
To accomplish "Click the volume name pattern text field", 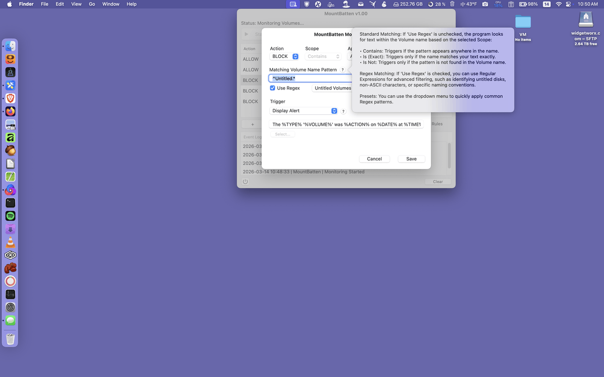I will pos(310,79).
